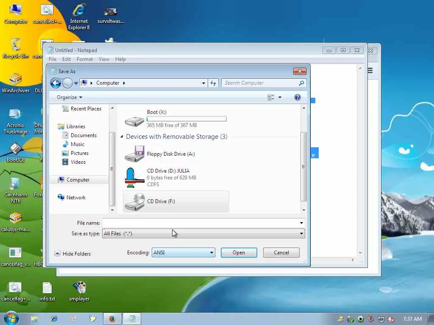434x325 pixels.
Task: Open recent locations dropdown next to navigation arrows
Action: [76, 83]
